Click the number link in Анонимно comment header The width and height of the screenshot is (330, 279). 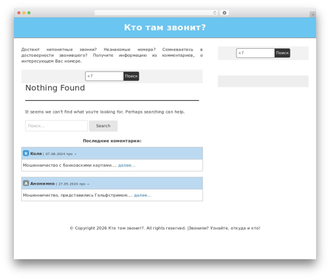88,184
